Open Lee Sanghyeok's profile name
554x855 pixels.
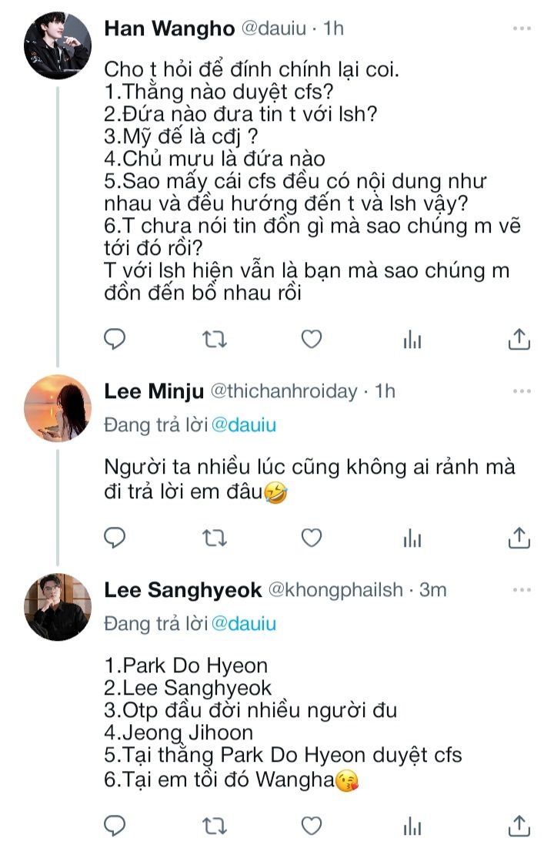pyautogui.click(x=182, y=590)
